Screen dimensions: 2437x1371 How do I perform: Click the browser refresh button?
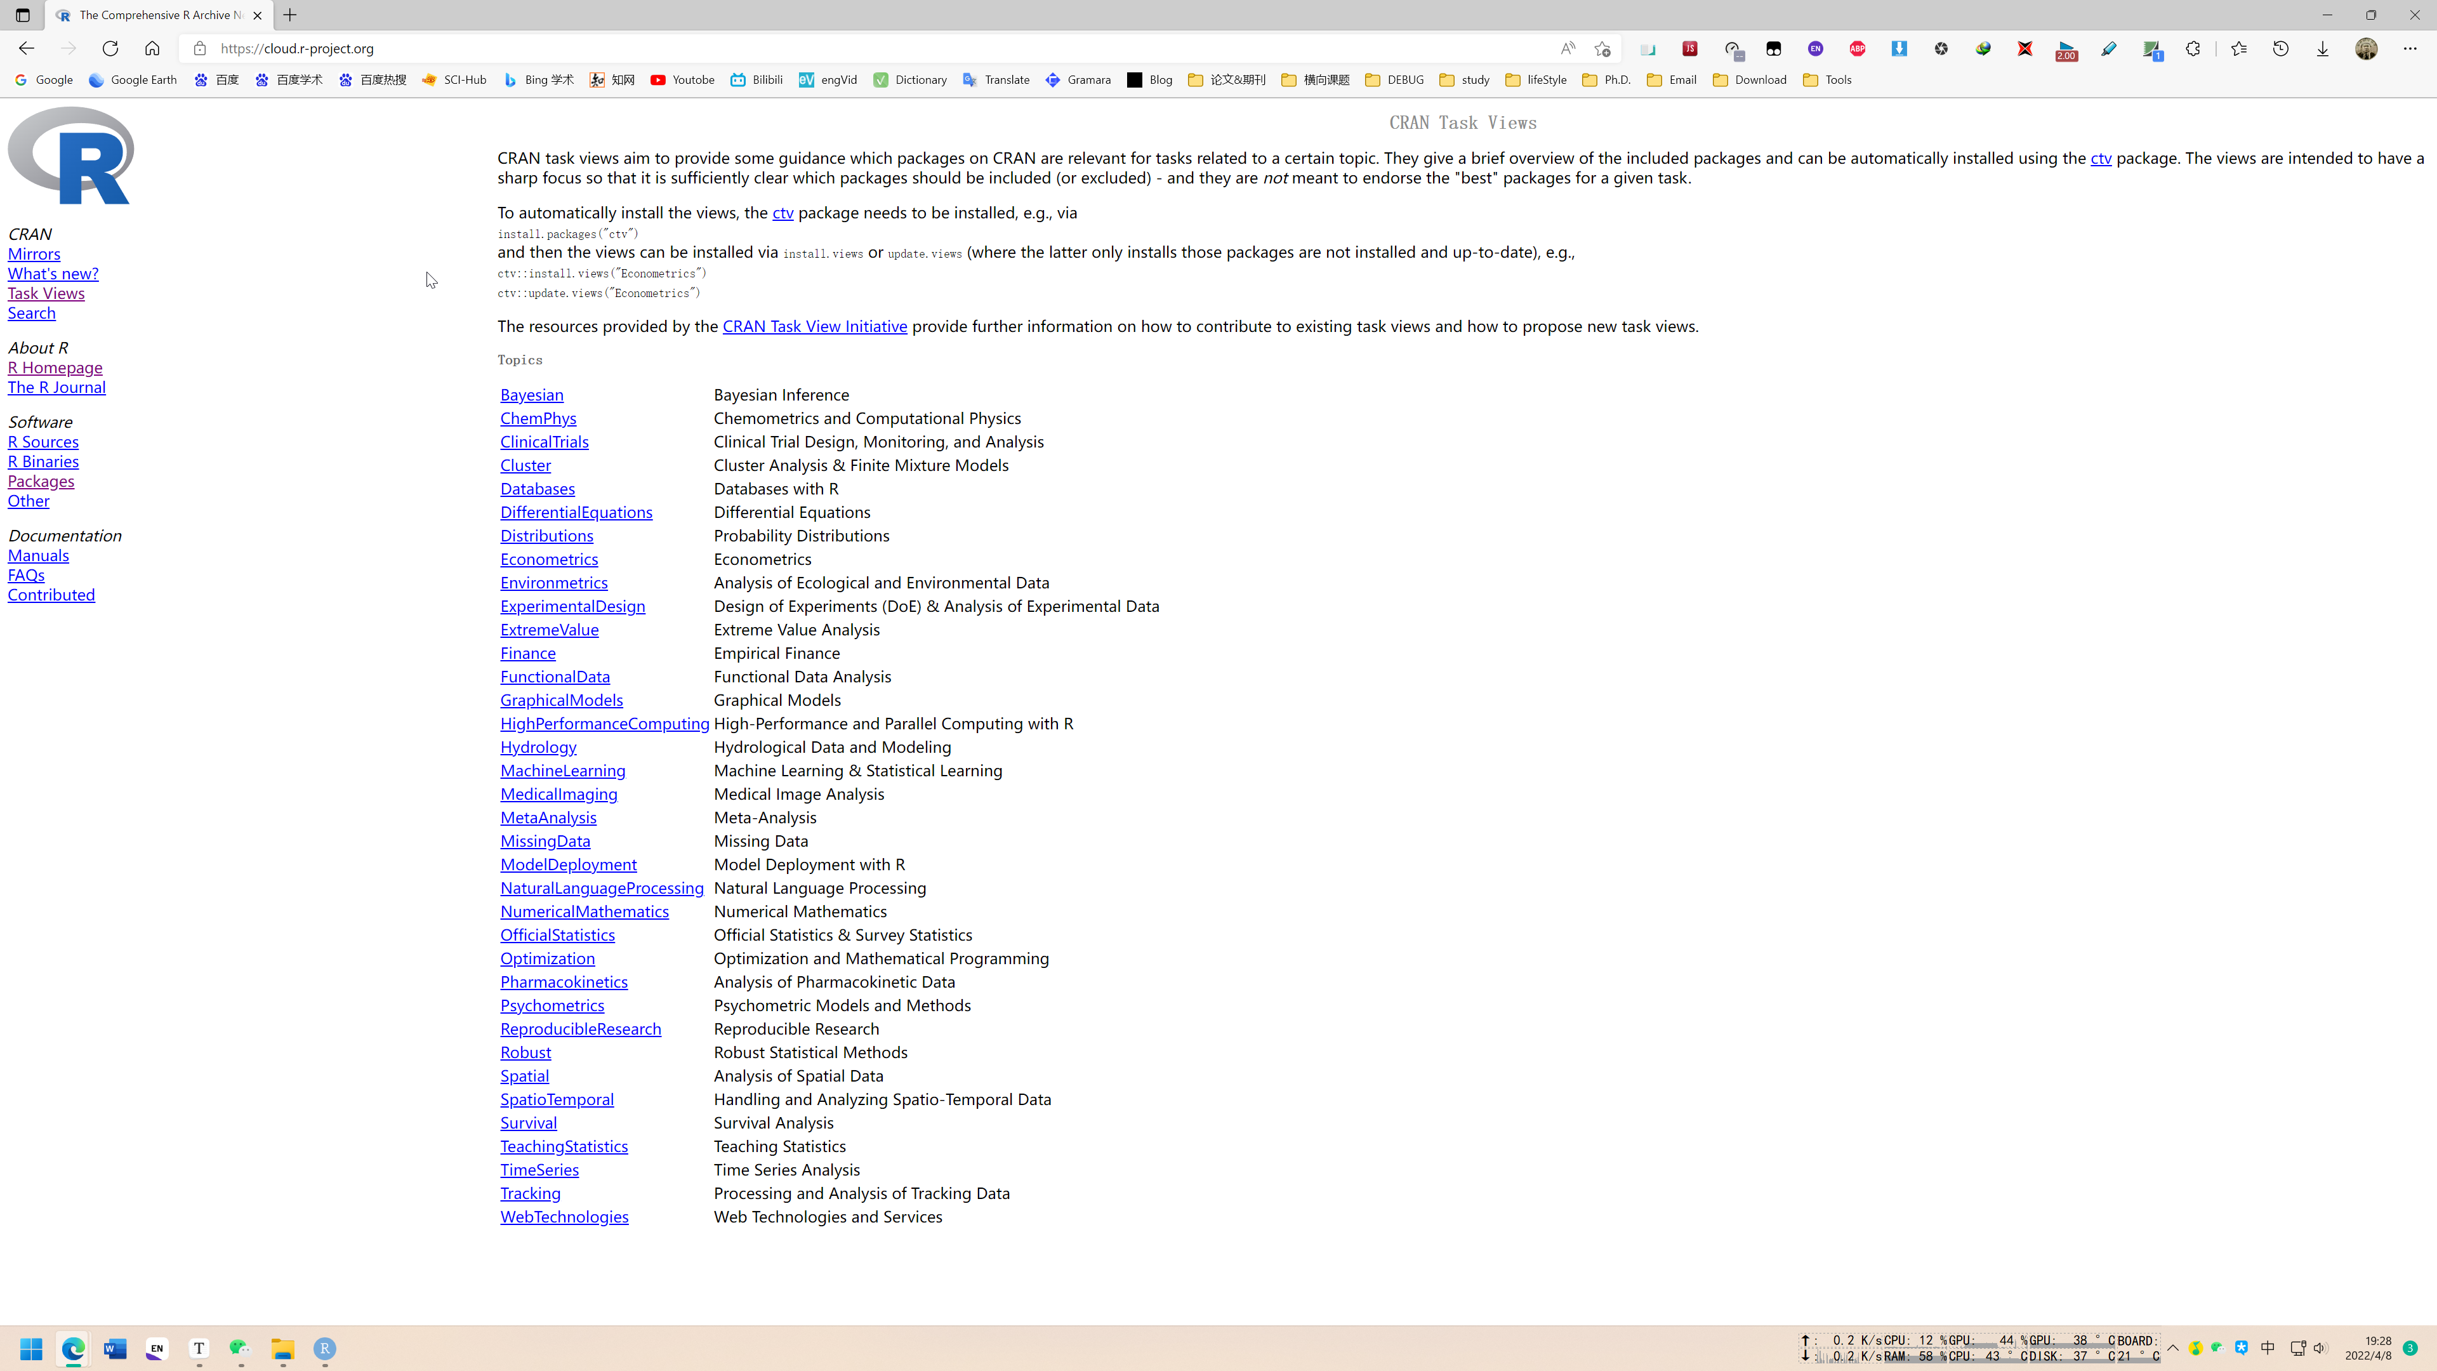pos(110,48)
